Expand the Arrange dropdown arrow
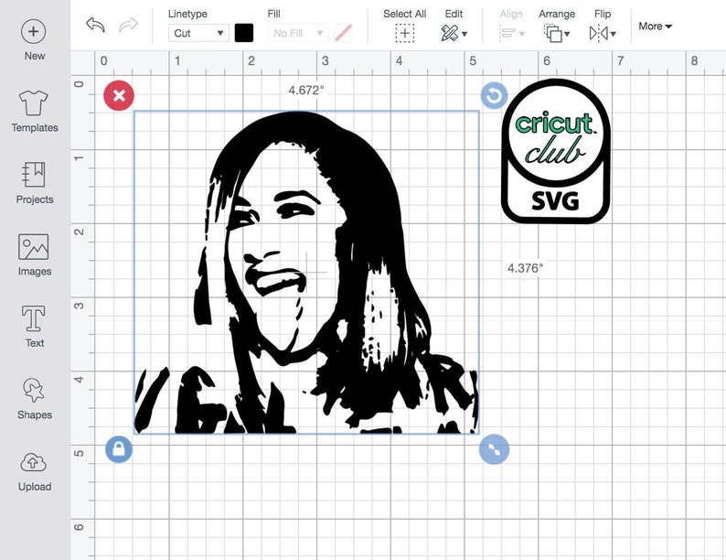Image resolution: width=726 pixels, height=560 pixels. tap(567, 34)
